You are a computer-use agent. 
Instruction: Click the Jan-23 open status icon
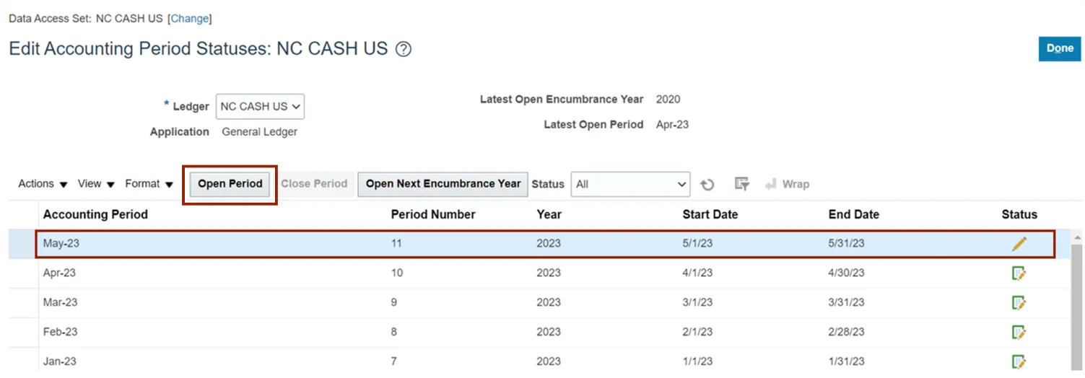[1019, 361]
